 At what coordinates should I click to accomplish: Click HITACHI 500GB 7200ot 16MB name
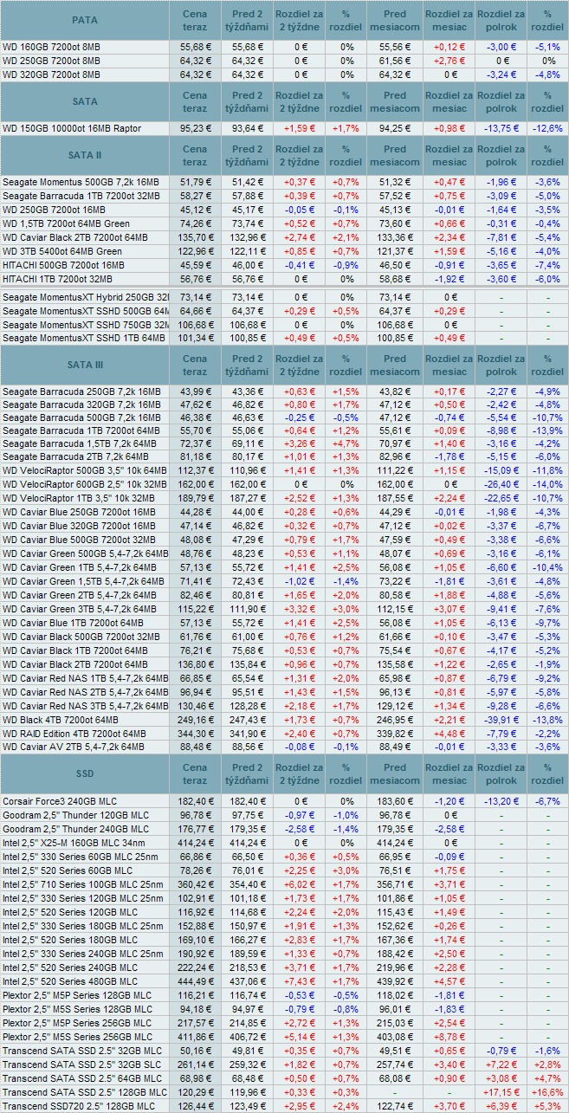pyautogui.click(x=63, y=265)
